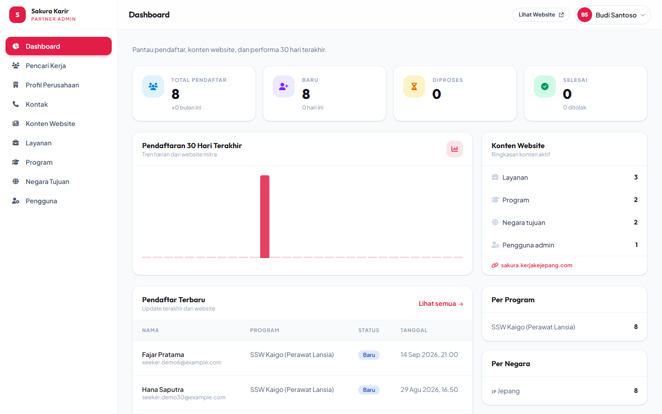Viewport: 662px width, 414px height.
Task: Click the Program graduation cap sidebar icon
Action: 16,162
